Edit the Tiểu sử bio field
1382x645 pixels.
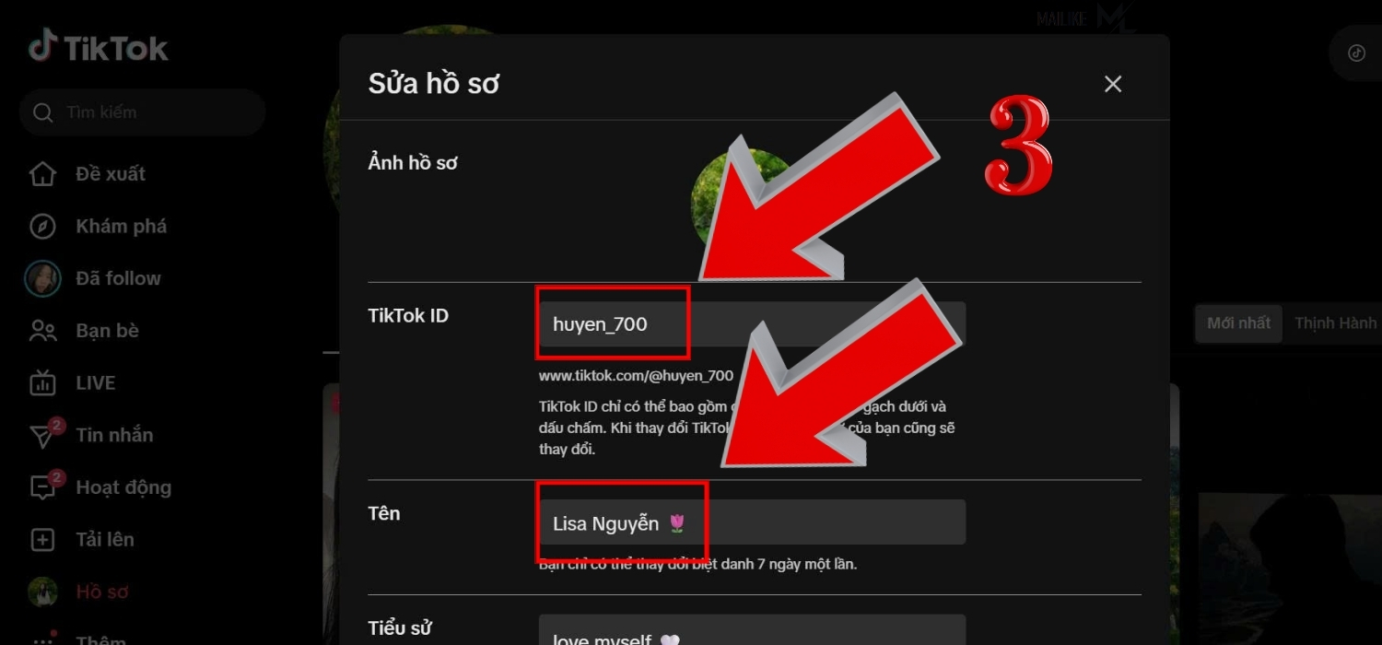752,630
